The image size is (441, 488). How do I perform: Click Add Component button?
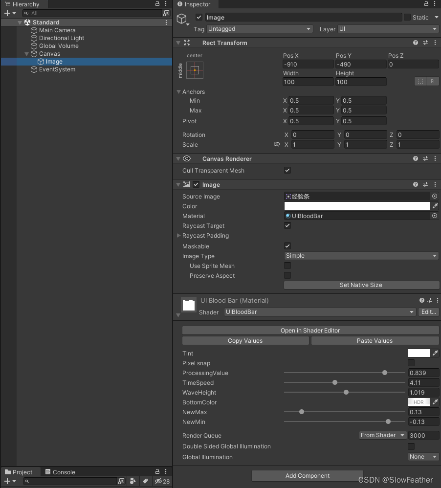click(x=307, y=476)
